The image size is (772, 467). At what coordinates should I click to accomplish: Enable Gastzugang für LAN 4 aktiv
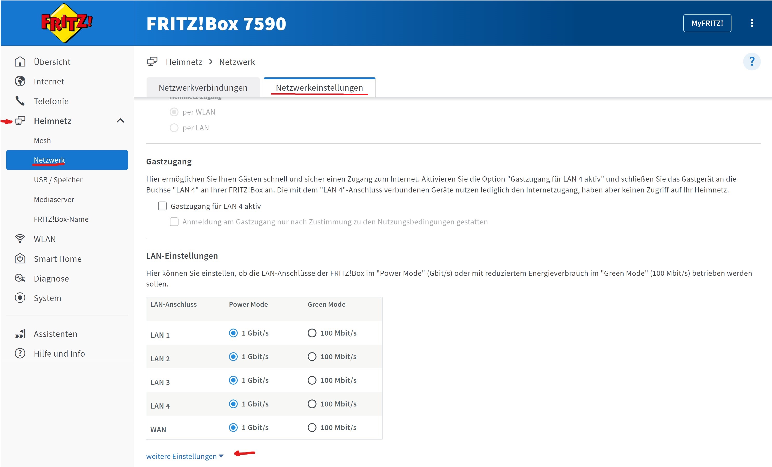162,206
